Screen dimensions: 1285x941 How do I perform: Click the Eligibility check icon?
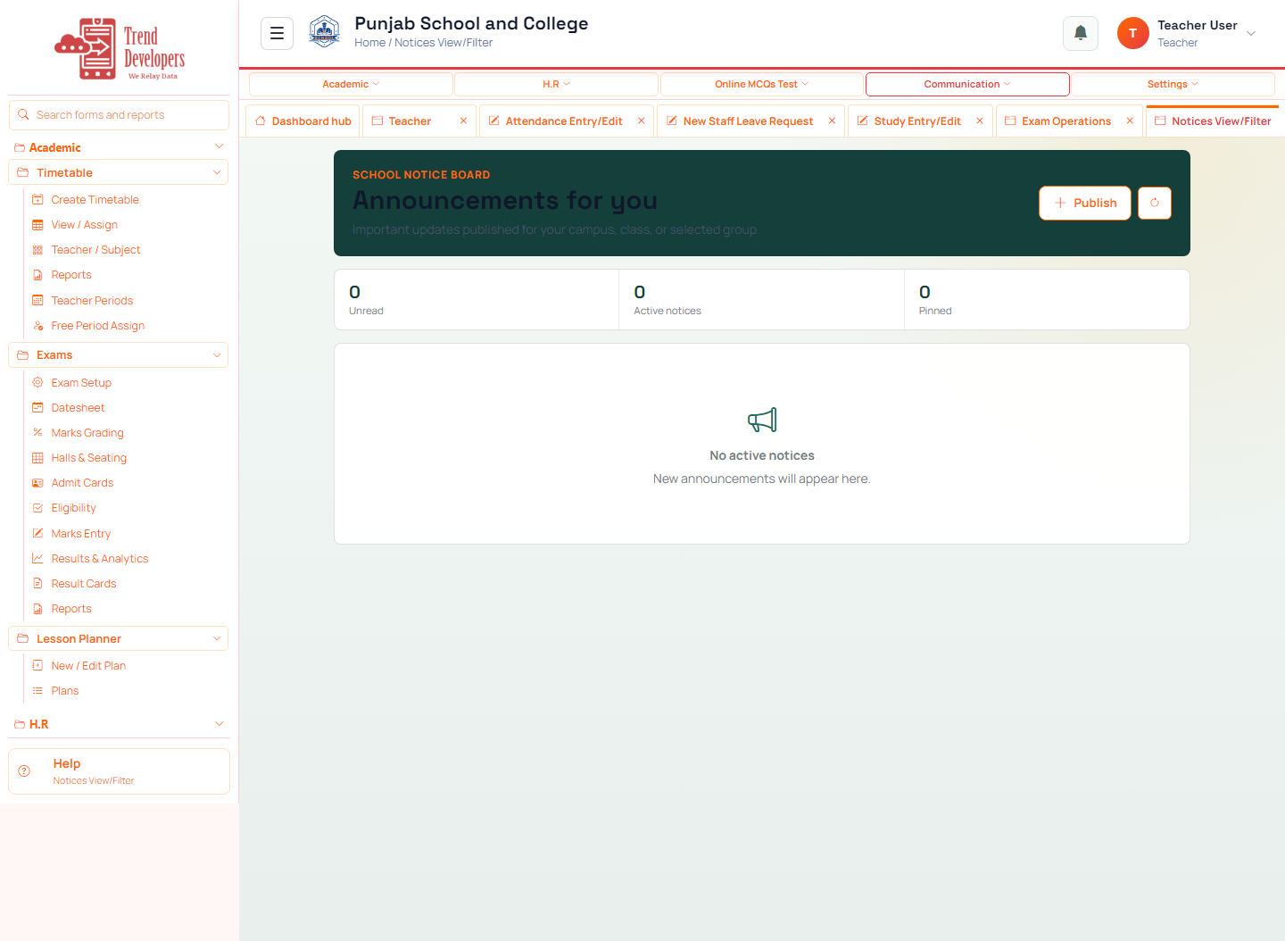tap(37, 508)
